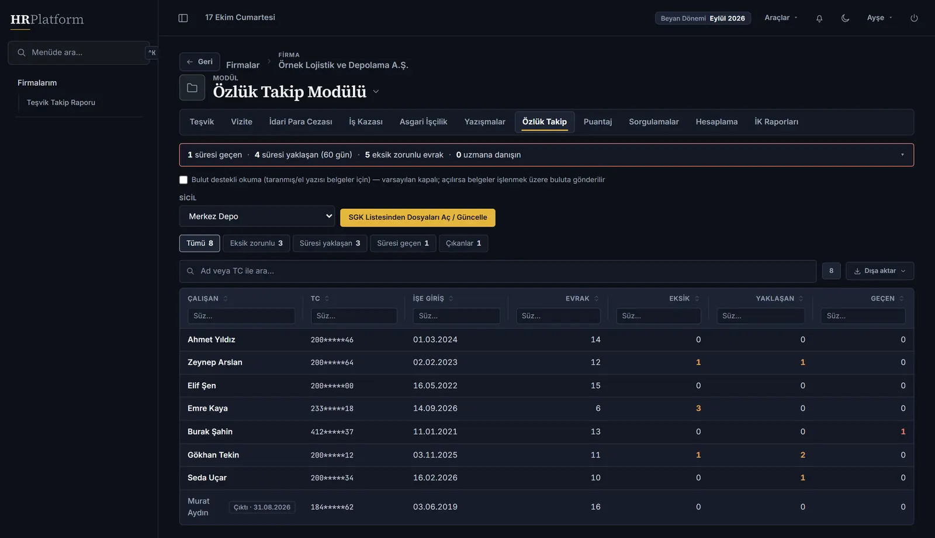Sort by ÇALIŞAN column arrows
The width and height of the screenshot is (935, 538).
point(226,299)
